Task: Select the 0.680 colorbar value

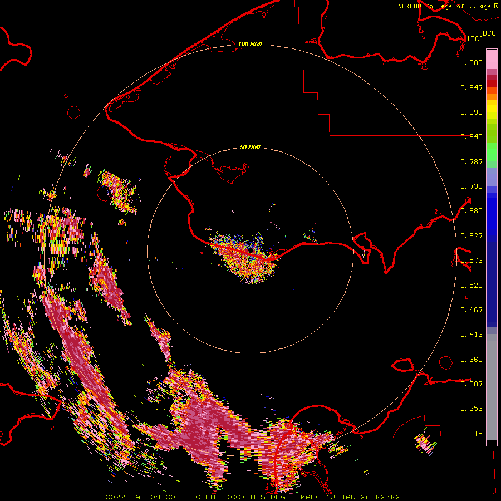Action: point(471,211)
